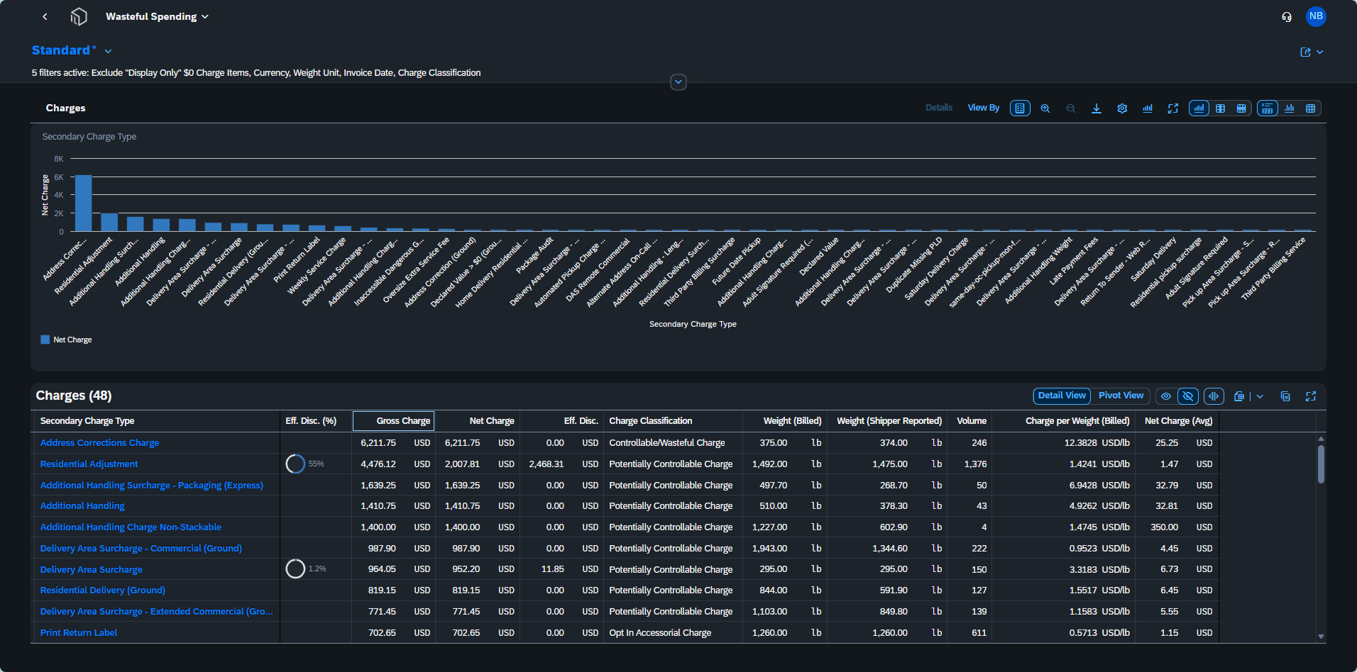The image size is (1357, 672).
Task: Download the Charges chart
Action: coord(1097,108)
